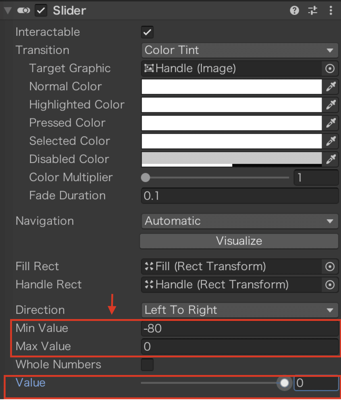The image size is (341, 400).
Task: Click the Visualize button
Action: [239, 241]
